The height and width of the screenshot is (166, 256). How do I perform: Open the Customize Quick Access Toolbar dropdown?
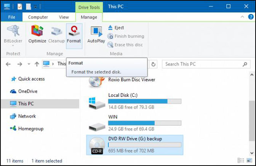coord(35,7)
